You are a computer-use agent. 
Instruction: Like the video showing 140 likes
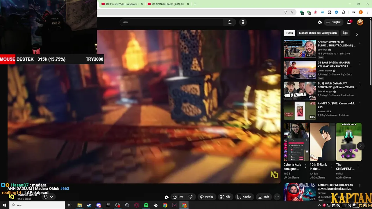[178, 197]
